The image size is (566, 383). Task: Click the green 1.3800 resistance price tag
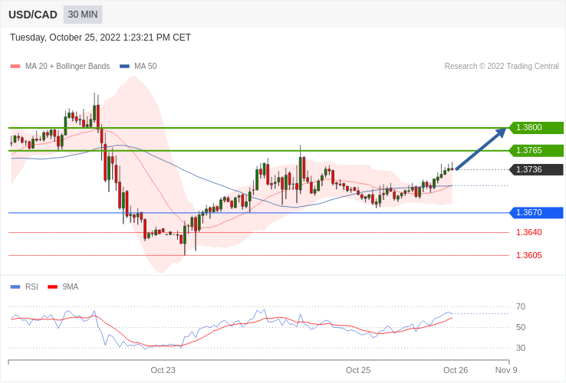(x=536, y=127)
